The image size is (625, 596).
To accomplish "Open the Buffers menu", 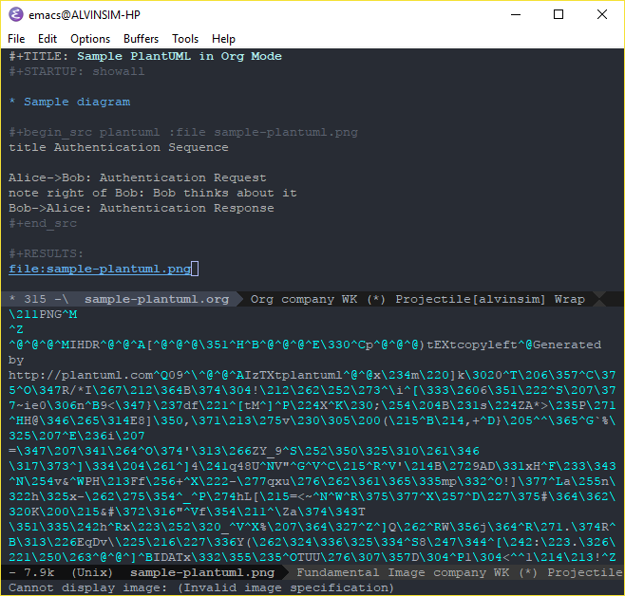I will (142, 39).
